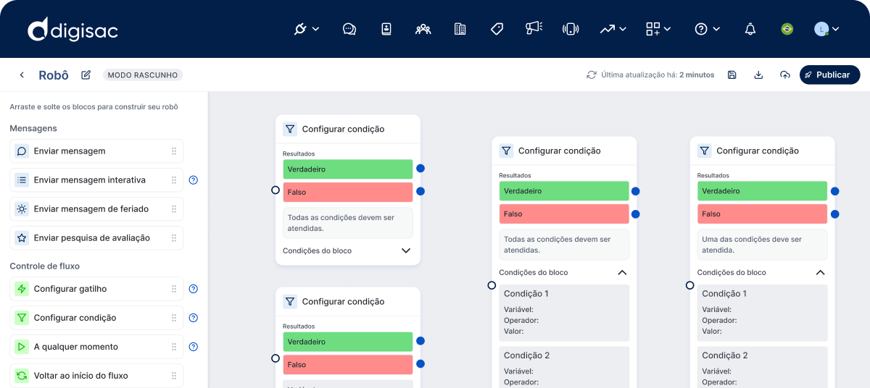This screenshot has height=388, width=870.
Task: Click the download icon next to Publicar
Action: coord(758,75)
